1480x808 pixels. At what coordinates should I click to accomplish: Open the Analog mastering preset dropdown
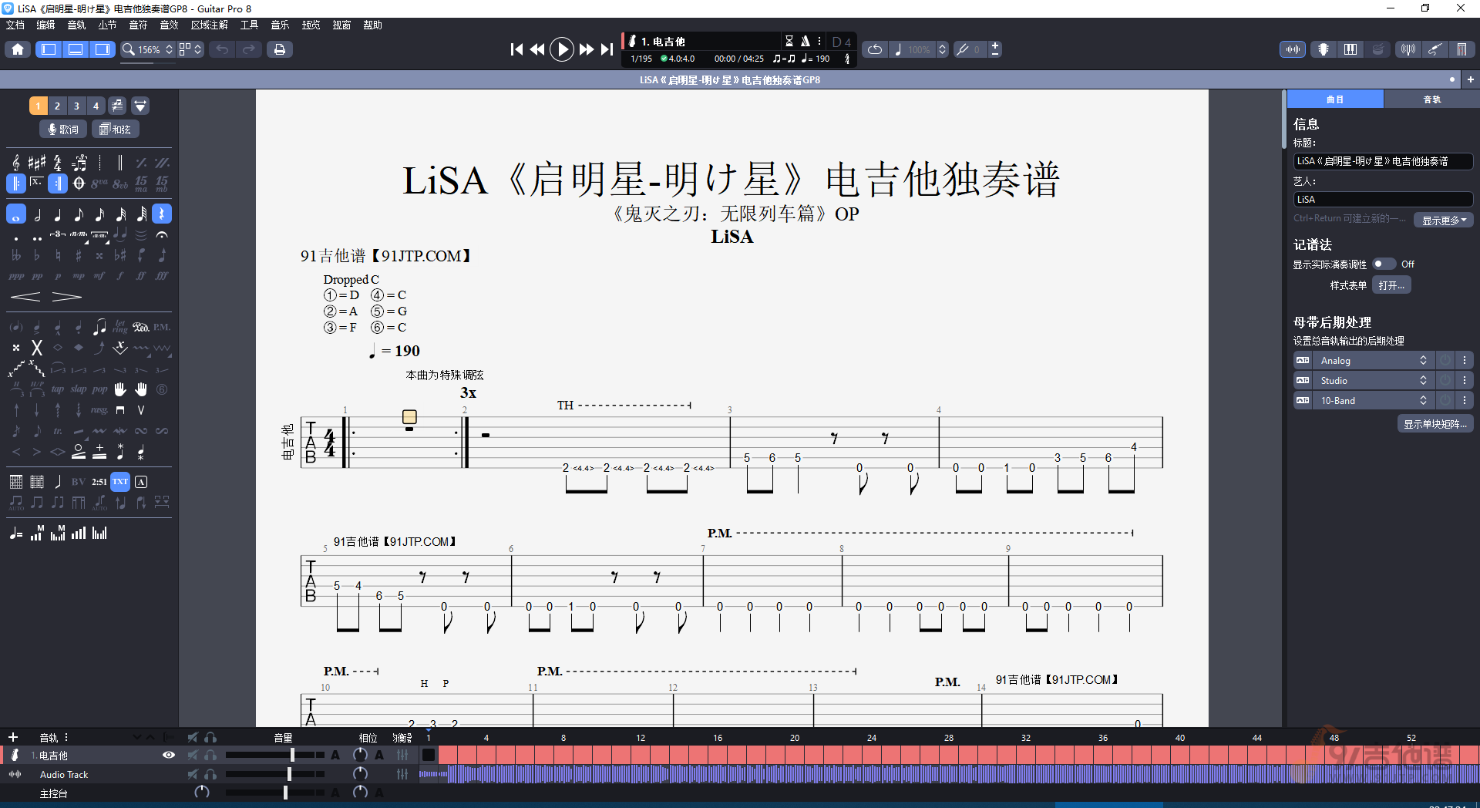[x=1373, y=361]
